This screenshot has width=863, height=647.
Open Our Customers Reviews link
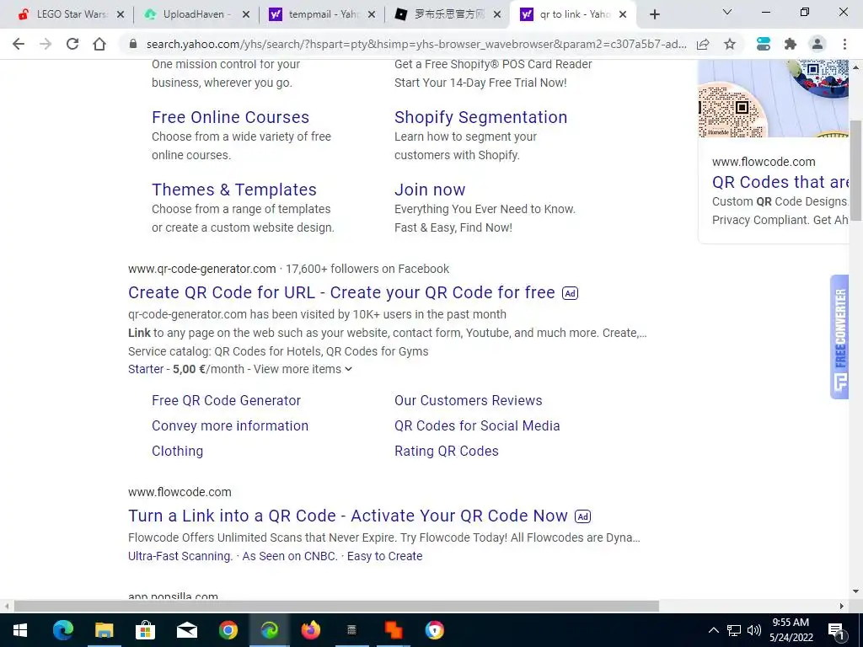(469, 400)
